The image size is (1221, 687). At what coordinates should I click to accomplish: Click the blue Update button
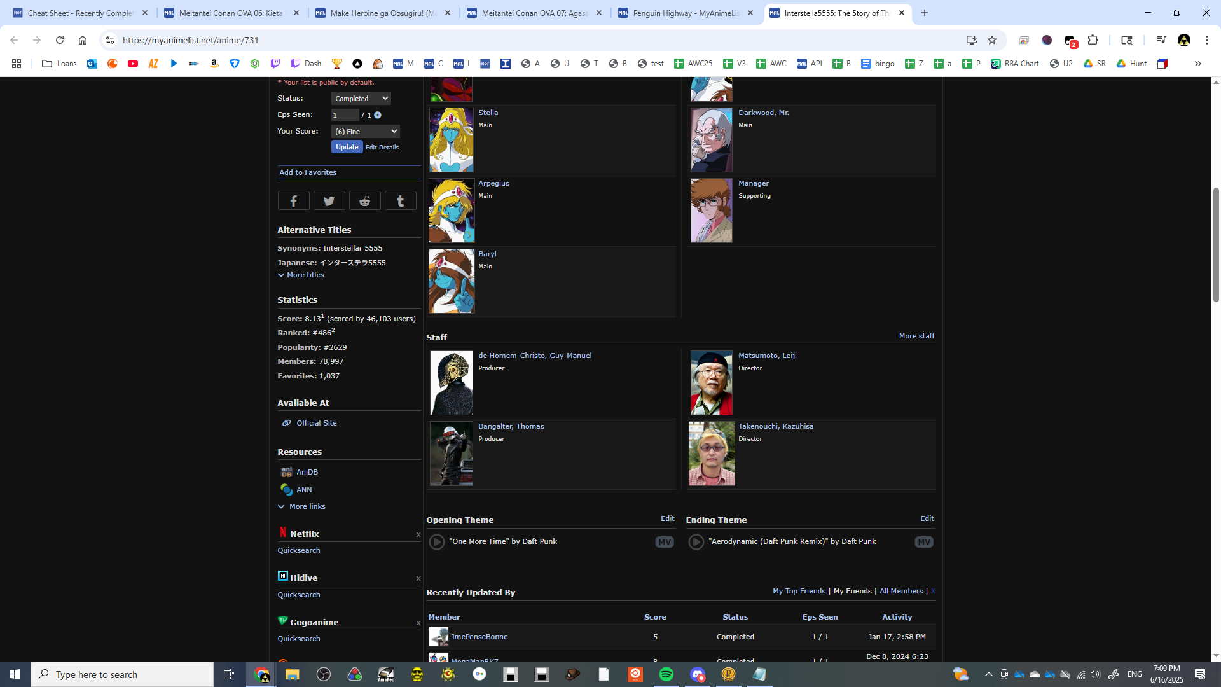pos(347,147)
